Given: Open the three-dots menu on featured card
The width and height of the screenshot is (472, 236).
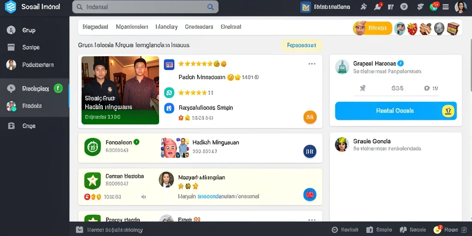Looking at the screenshot, I should [x=312, y=64].
